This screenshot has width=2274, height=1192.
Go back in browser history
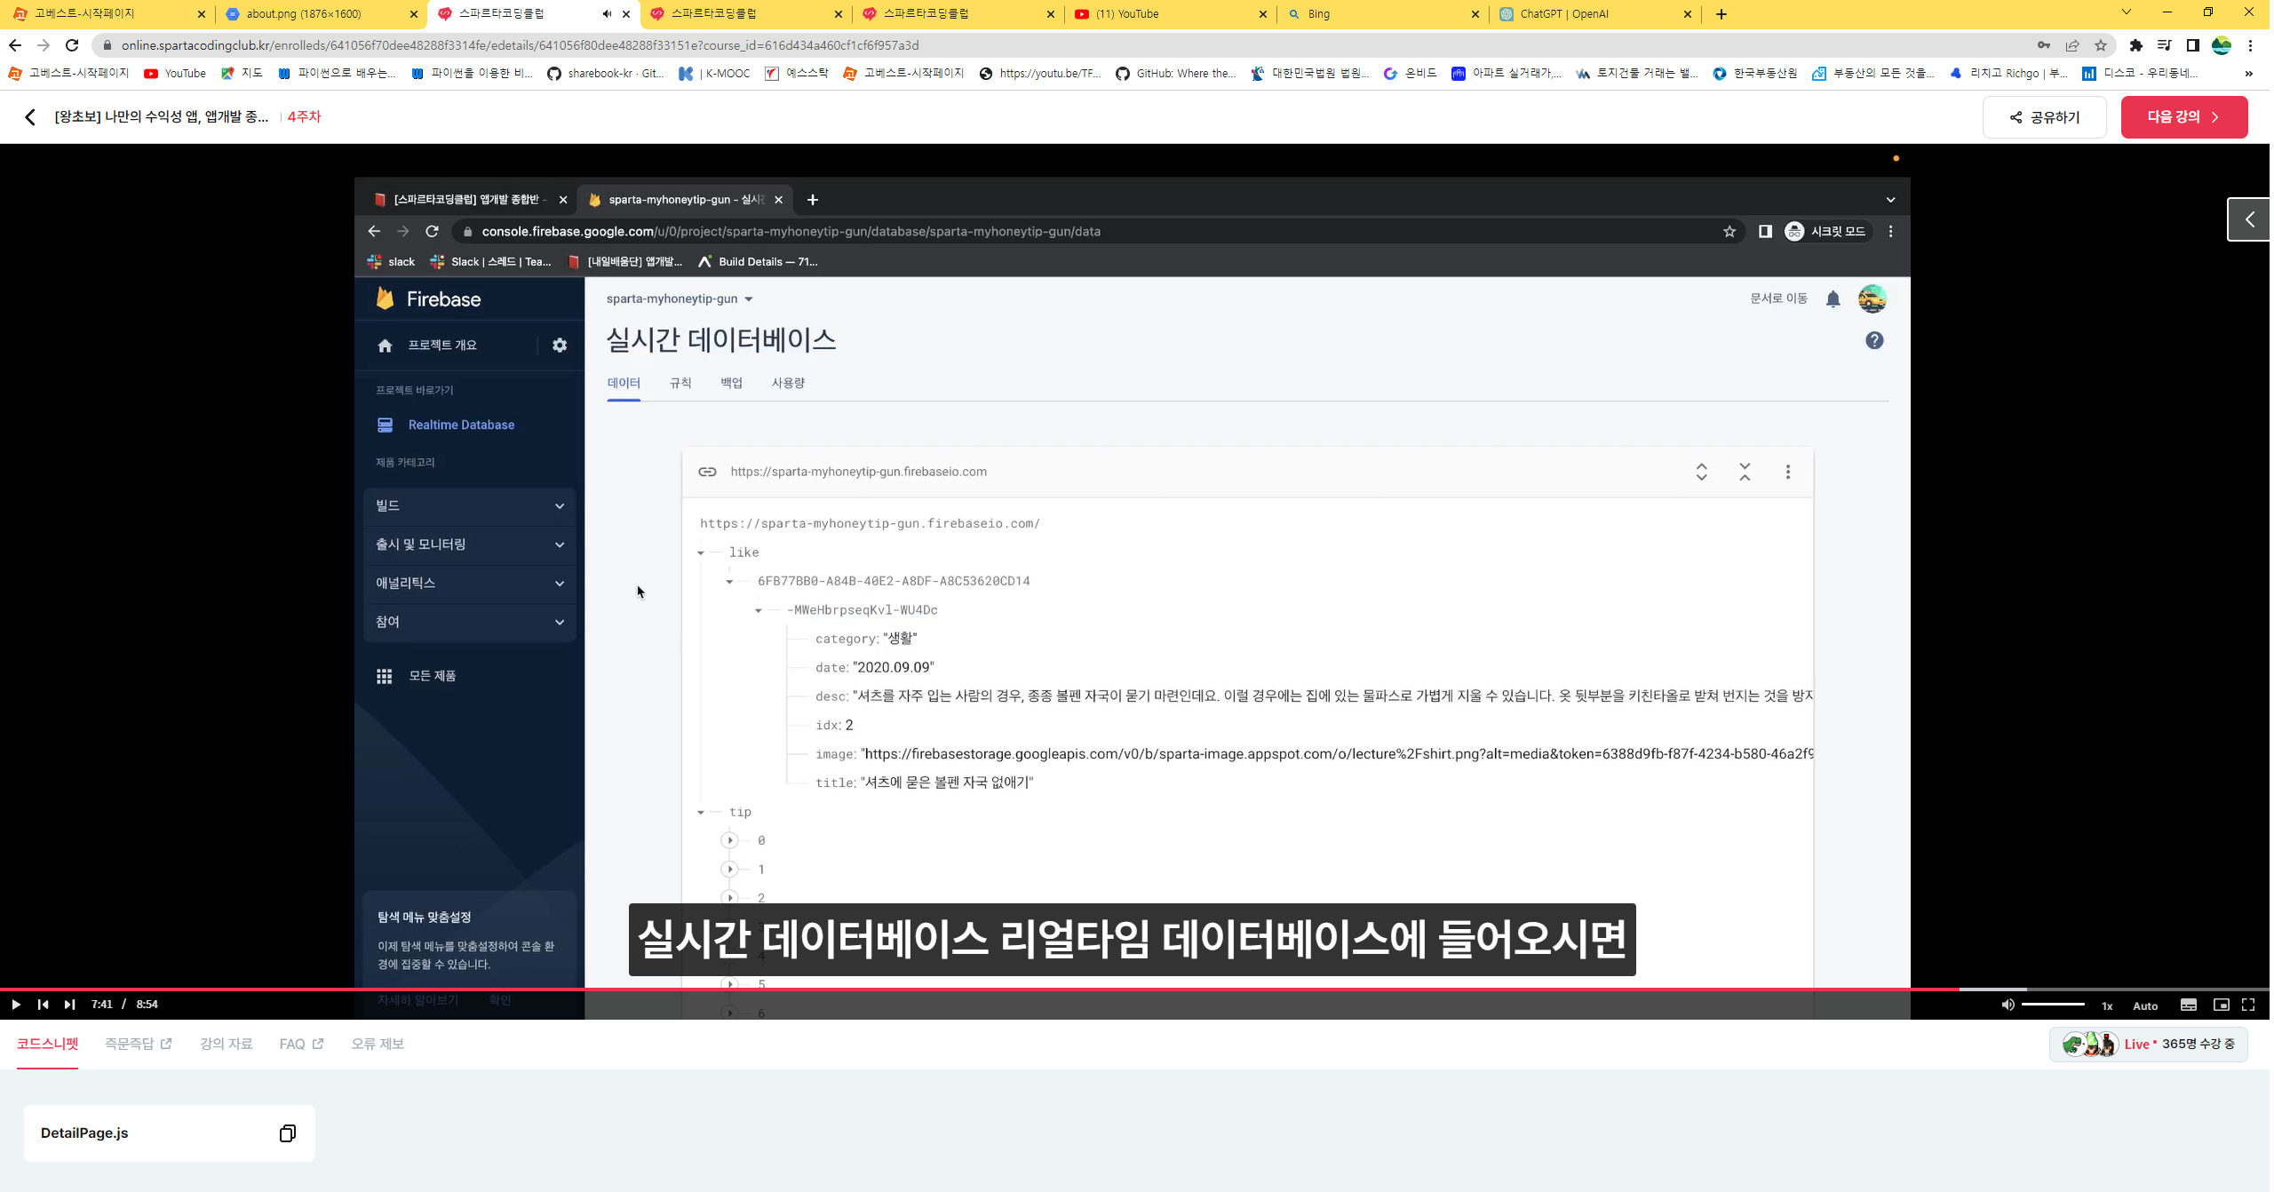tap(15, 45)
